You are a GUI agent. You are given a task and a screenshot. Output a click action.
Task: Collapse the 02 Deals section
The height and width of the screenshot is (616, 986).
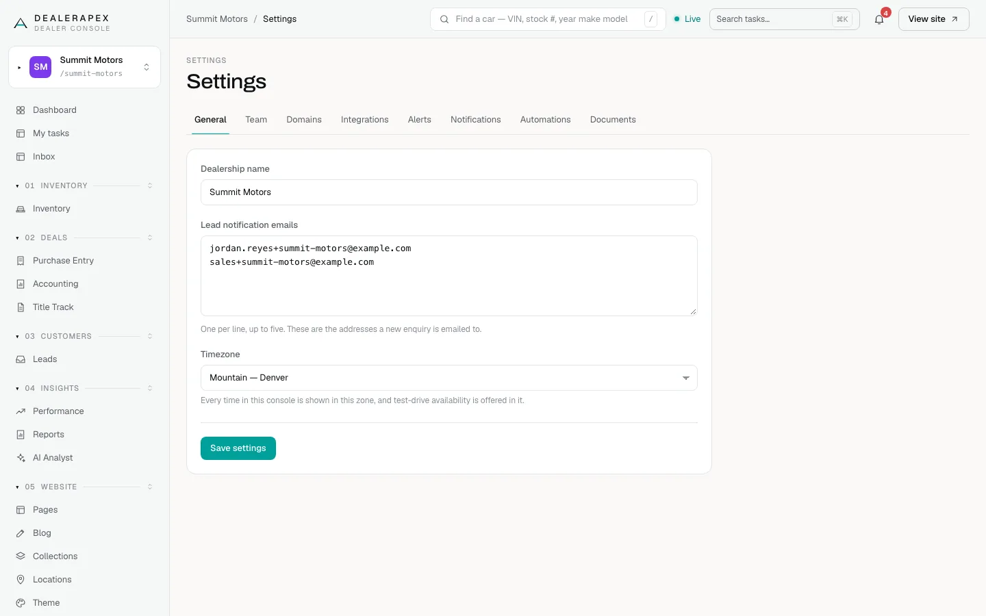(84, 238)
